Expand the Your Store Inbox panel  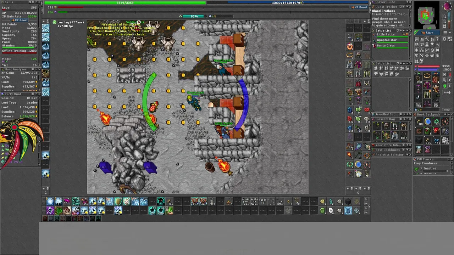407,145
